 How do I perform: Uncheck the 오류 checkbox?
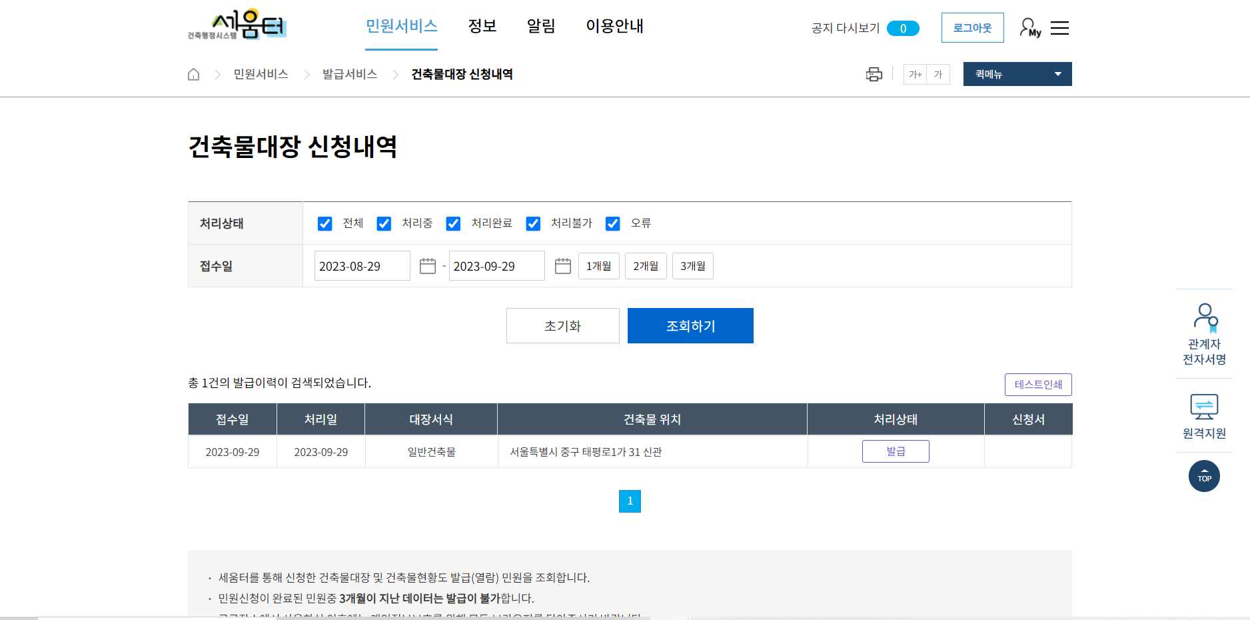[612, 223]
